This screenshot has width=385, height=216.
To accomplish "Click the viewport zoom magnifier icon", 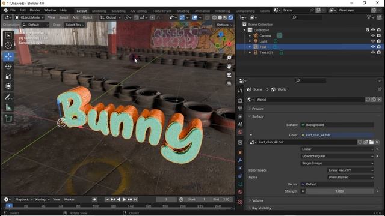I will pos(229,58).
